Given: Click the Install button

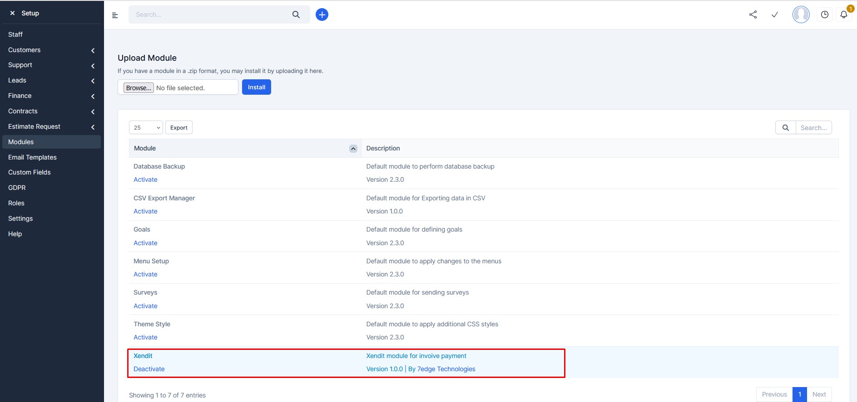Looking at the screenshot, I should pyautogui.click(x=257, y=87).
